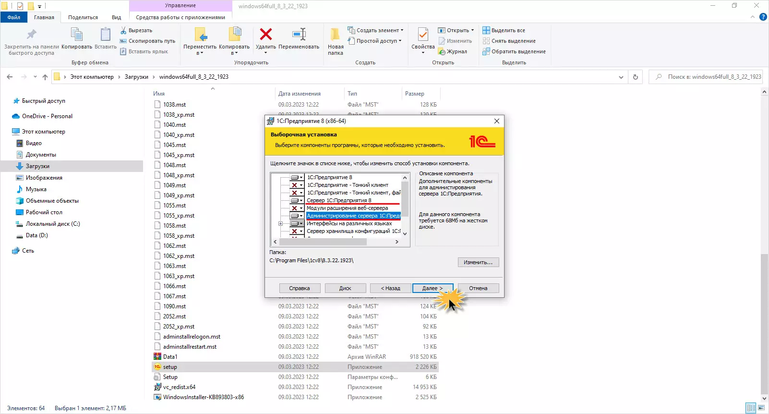The image size is (769, 414).
Task: Click Скопировать путь in the ribbon
Action: pos(147,41)
